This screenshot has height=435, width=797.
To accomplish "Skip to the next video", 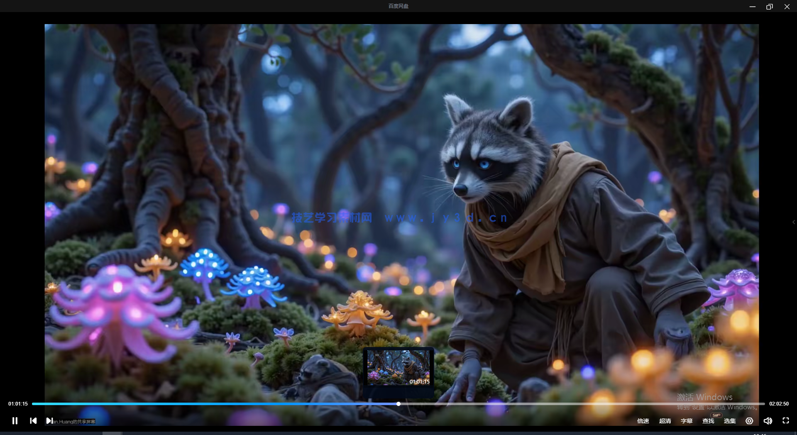I will (x=49, y=421).
